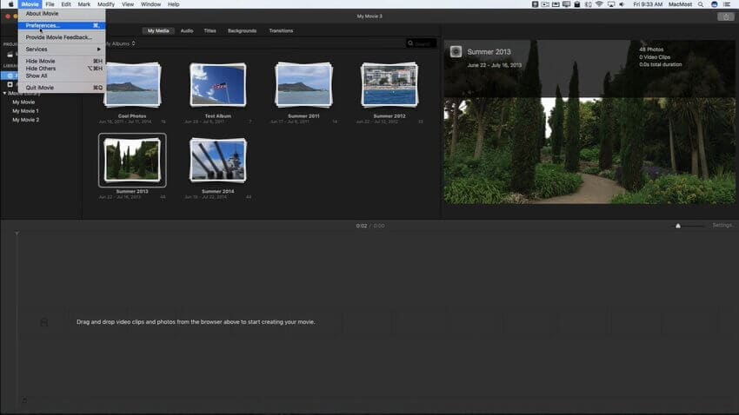The height and width of the screenshot is (415, 739).
Task: Expand the Services submenu
Action: 62,49
